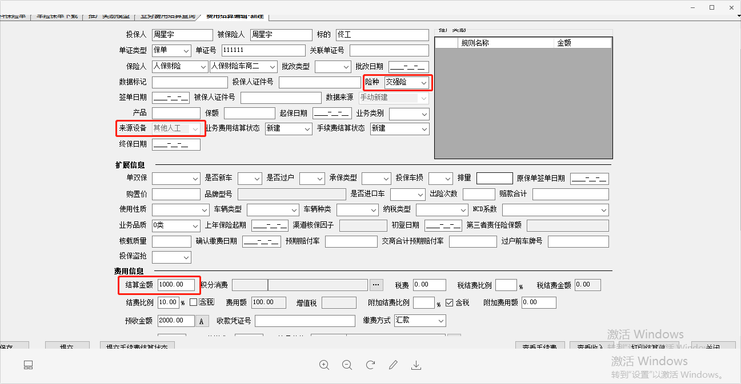Open the 单证类型 dropdown showing 保单
Image resolution: width=741 pixels, height=384 pixels.
coord(171,51)
